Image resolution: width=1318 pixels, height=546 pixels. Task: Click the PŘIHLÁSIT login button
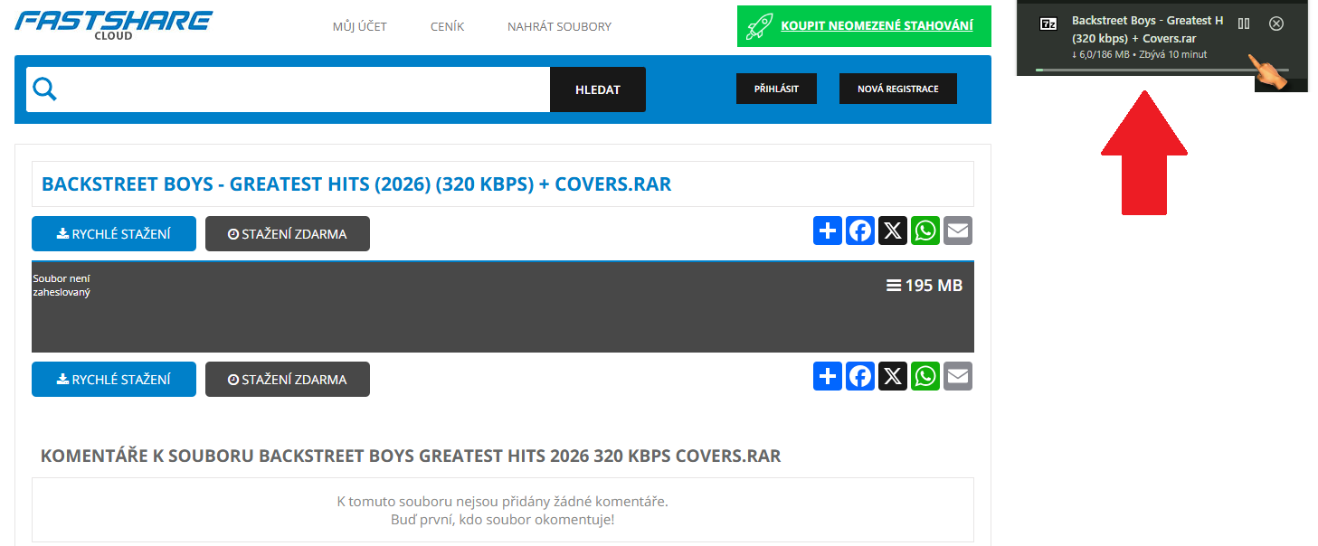click(776, 89)
